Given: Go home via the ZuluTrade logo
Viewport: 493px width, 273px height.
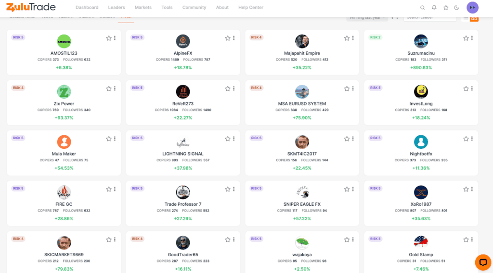Looking at the screenshot, I should [31, 7].
